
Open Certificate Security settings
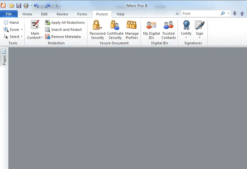[x=115, y=30]
